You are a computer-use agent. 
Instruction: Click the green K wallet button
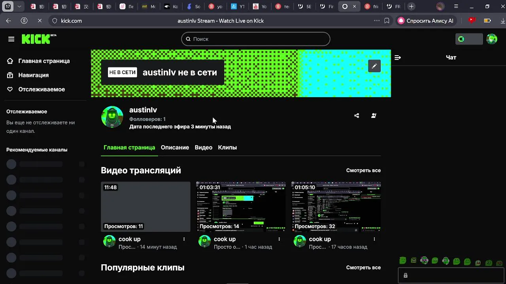469,39
